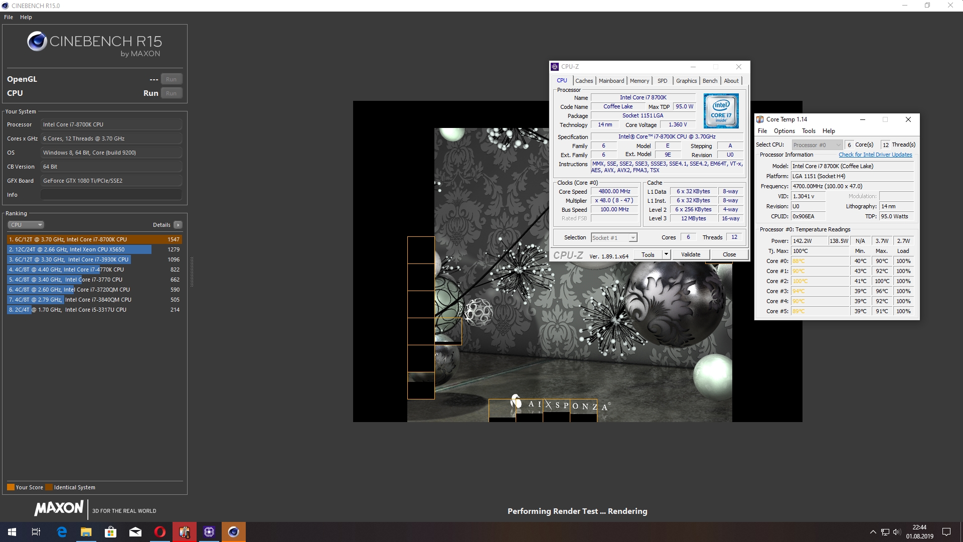Image resolution: width=963 pixels, height=542 pixels.
Task: Open Task View from the taskbar
Action: 36,532
